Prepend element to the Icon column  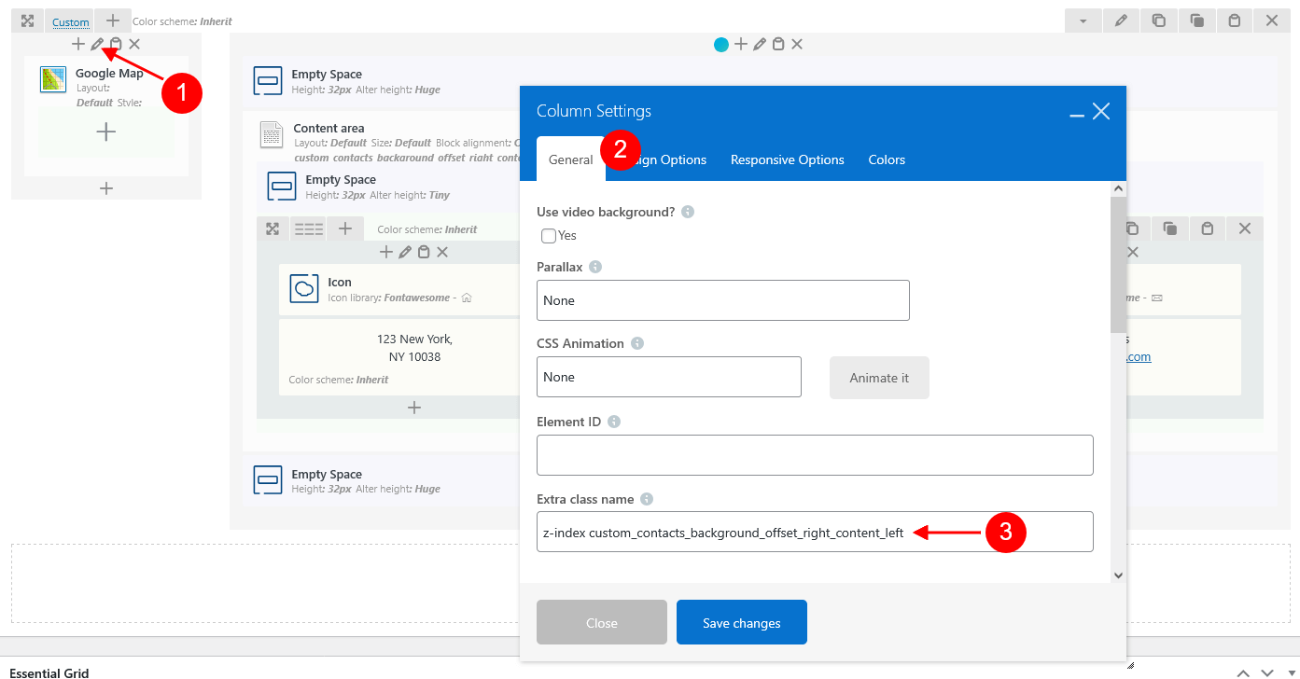pos(386,252)
